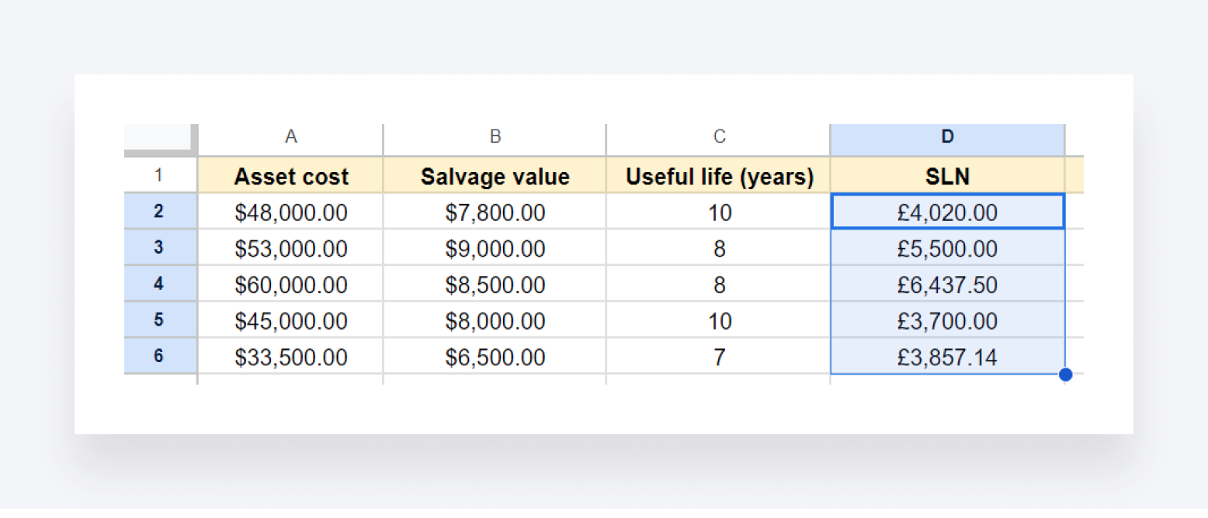Image resolution: width=1208 pixels, height=518 pixels.
Task: Select row header 5
Action: tap(159, 320)
